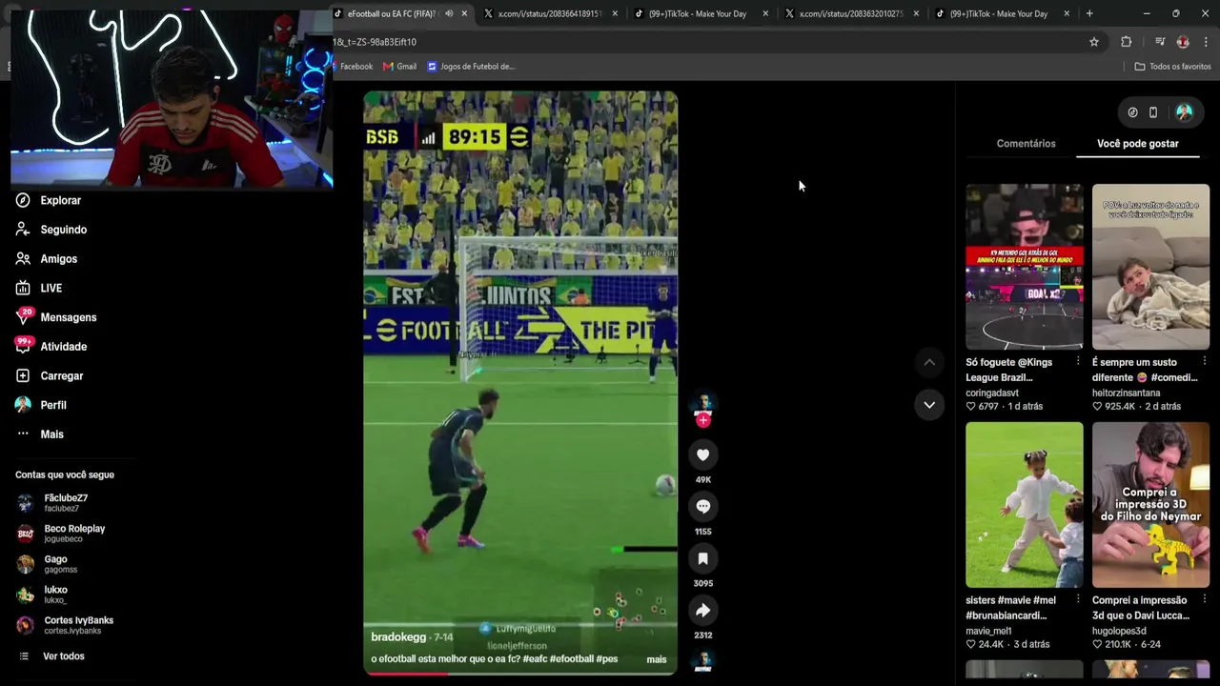1220x686 pixels.
Task: Open comments via the speech bubble icon
Action: point(702,507)
